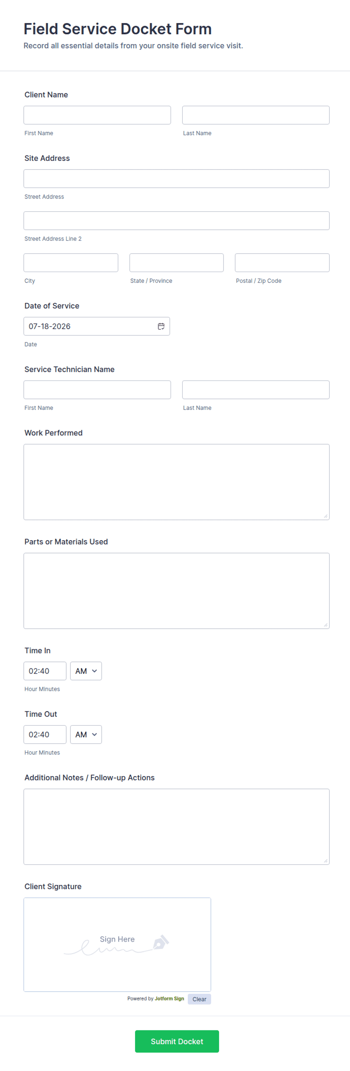
Task: Focus the Street Address field
Action: pyautogui.click(x=177, y=179)
